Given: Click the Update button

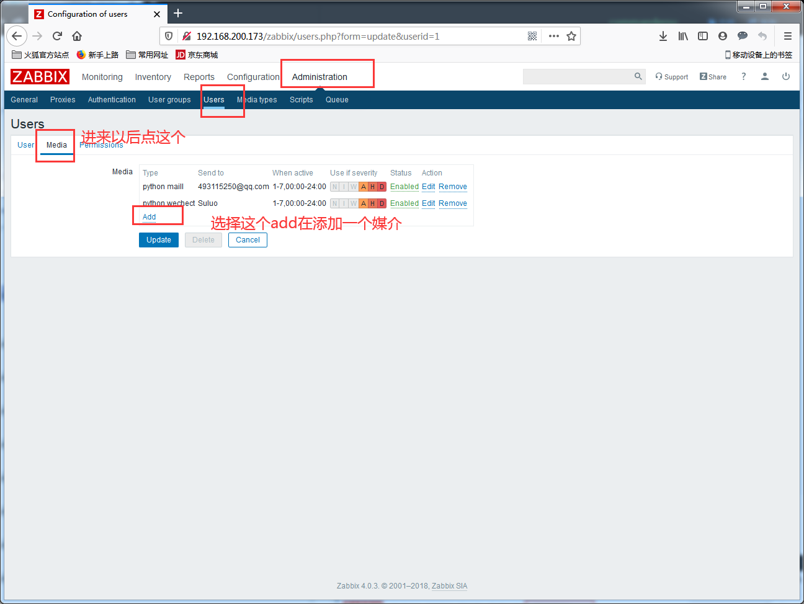Looking at the screenshot, I should pyautogui.click(x=159, y=240).
